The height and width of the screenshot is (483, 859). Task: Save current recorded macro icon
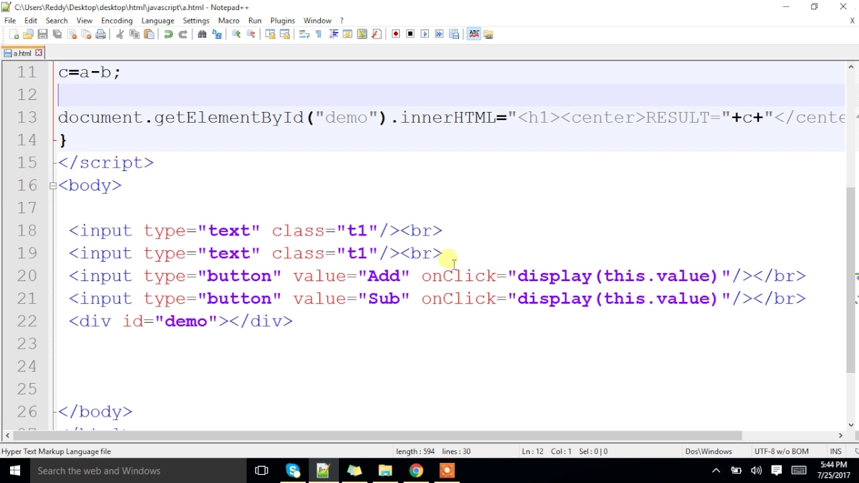coord(454,34)
